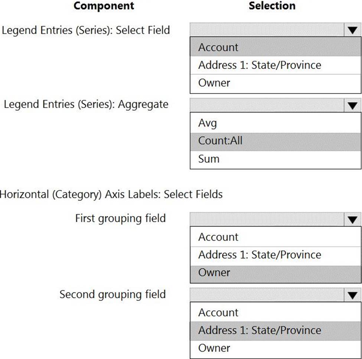Select Address 1: State/Province in Second grouping list
Viewport: 362px width, 359px height.
275,330
